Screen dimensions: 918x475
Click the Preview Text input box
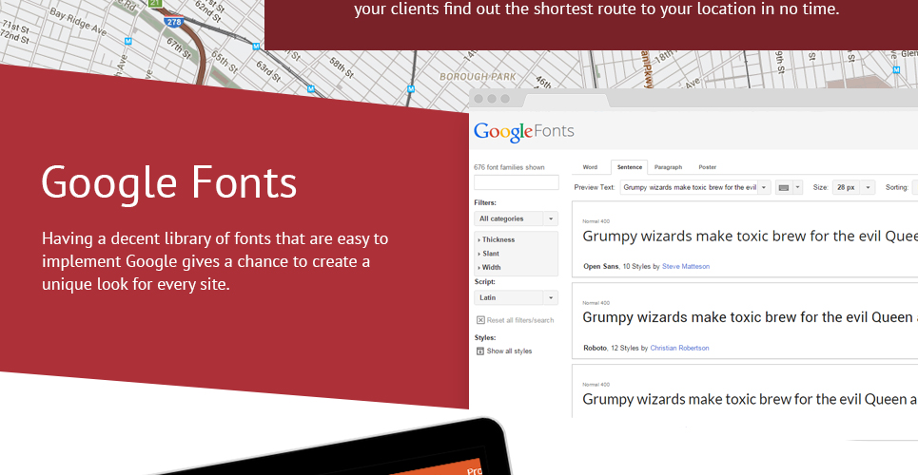click(x=689, y=188)
